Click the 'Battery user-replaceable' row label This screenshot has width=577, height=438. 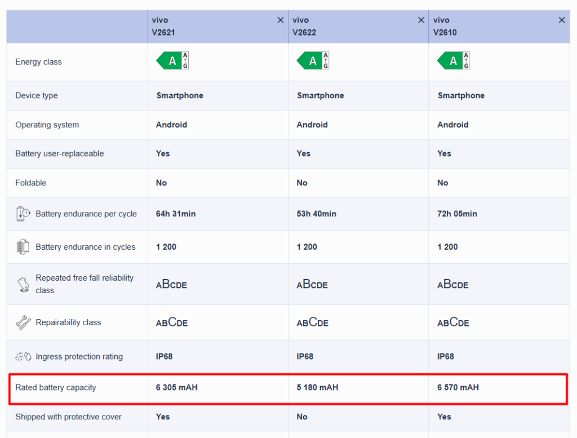(60, 153)
